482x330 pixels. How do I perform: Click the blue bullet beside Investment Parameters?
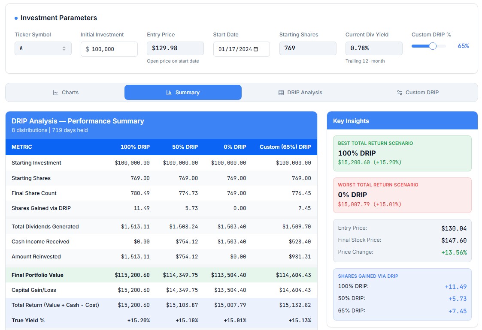[16, 18]
